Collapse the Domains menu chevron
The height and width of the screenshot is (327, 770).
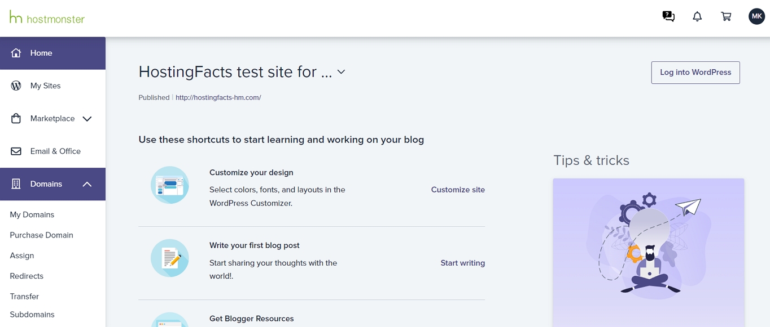click(87, 184)
